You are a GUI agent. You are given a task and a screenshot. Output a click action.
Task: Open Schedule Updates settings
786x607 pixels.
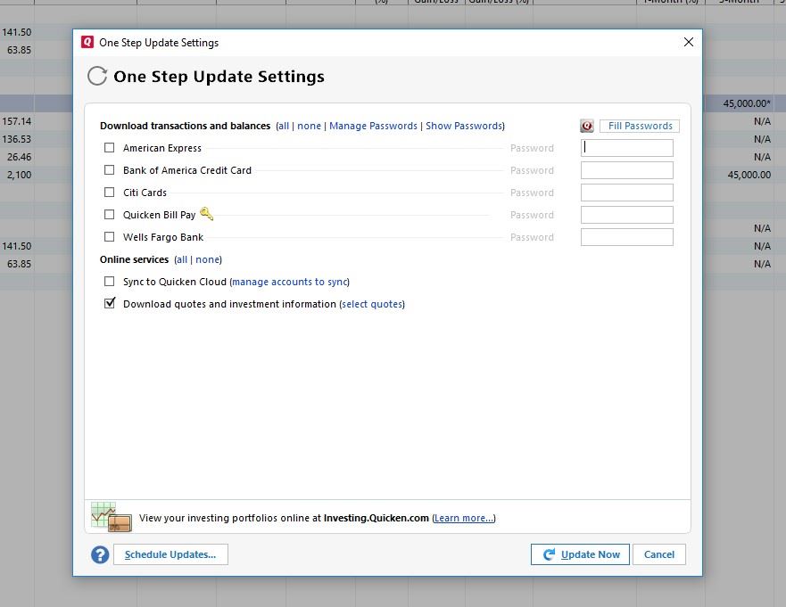click(170, 554)
